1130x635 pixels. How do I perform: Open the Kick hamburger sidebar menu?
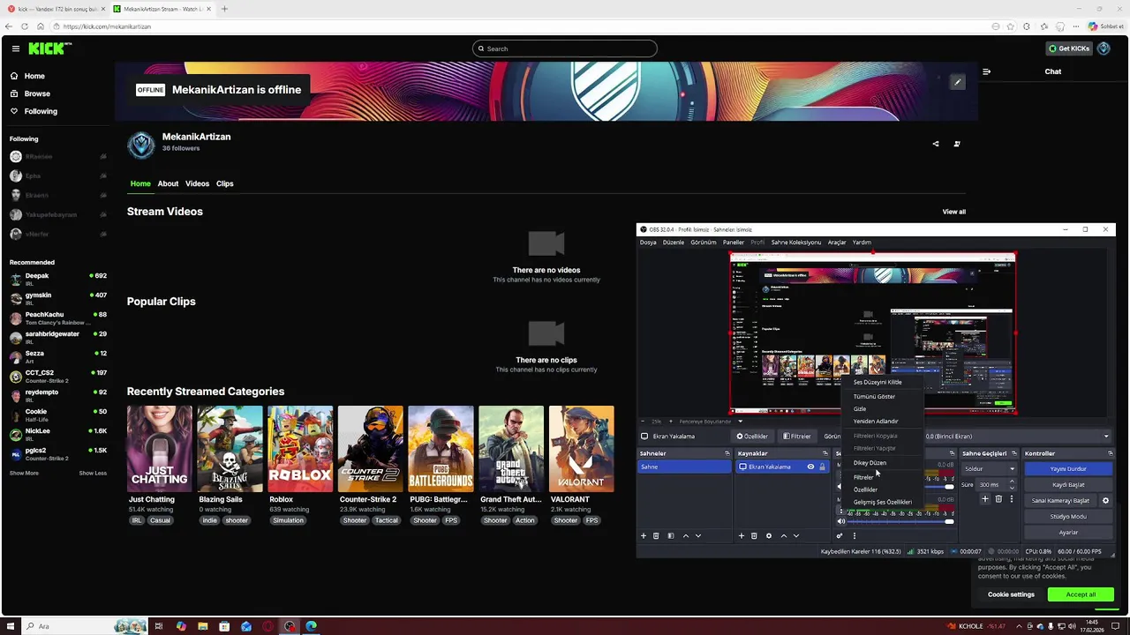(x=15, y=49)
